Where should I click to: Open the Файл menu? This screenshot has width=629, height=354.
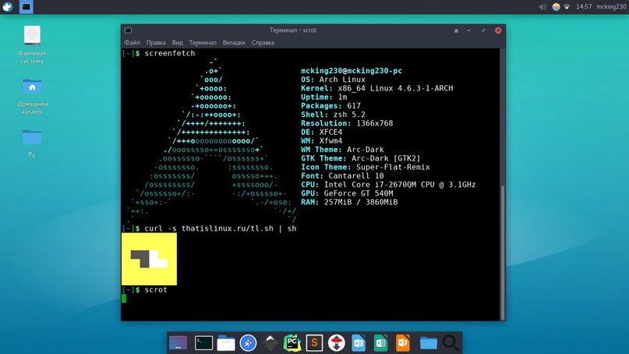(x=132, y=43)
